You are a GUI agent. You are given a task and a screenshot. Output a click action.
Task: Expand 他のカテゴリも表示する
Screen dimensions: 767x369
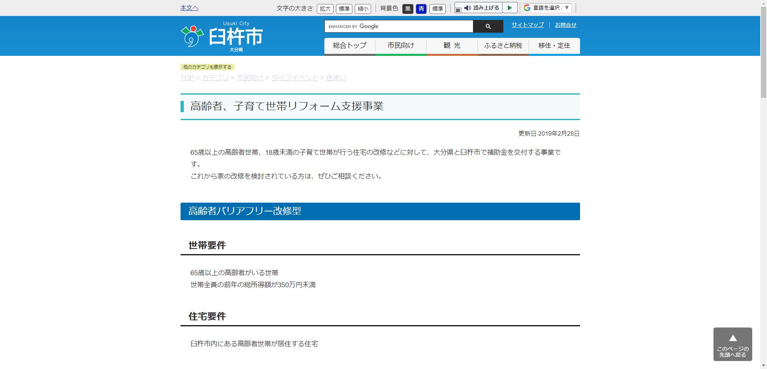click(208, 67)
